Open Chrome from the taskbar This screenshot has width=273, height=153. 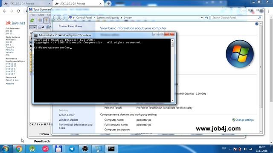click(x=19, y=149)
